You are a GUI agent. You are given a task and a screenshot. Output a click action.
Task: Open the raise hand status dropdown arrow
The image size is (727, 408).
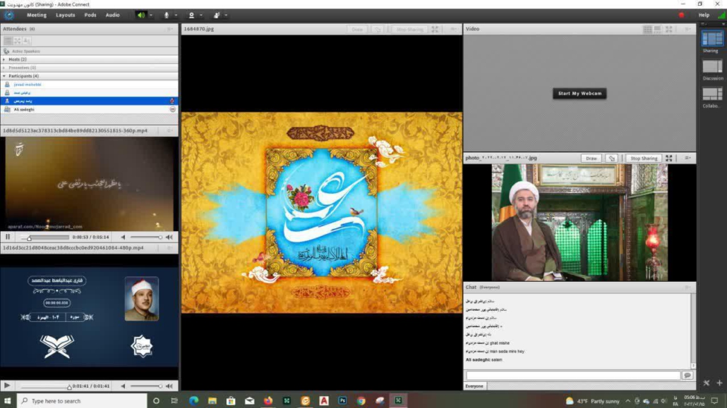[226, 16]
